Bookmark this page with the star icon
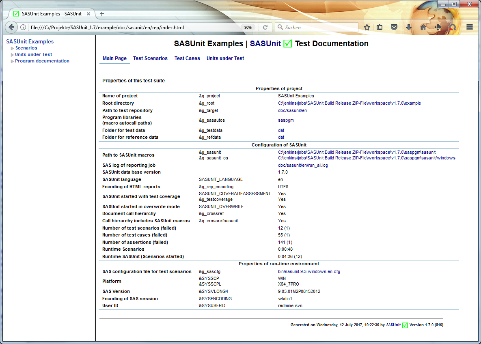 [367, 27]
